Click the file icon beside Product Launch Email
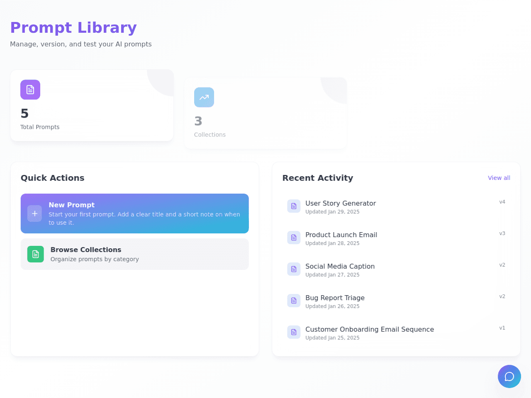 pyautogui.click(x=294, y=238)
